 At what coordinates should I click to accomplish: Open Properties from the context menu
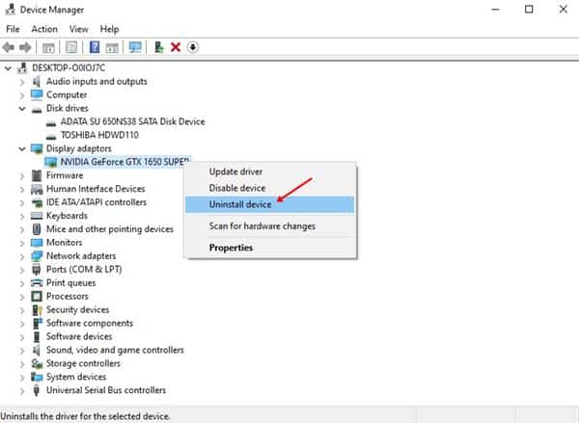click(x=270, y=248)
